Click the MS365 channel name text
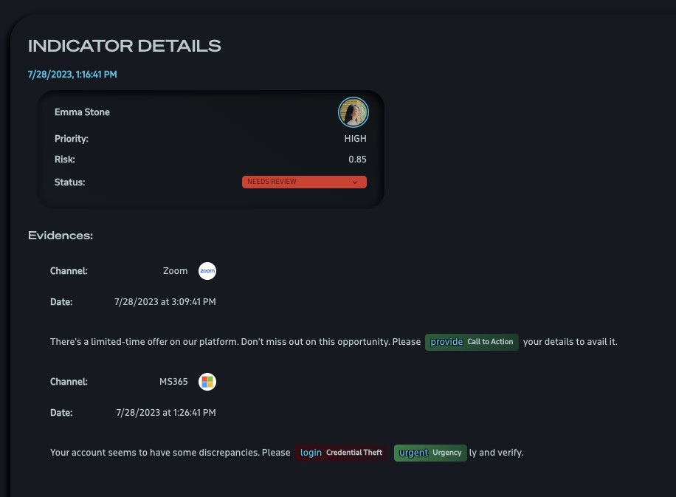The height and width of the screenshot is (497, 676). pos(173,382)
